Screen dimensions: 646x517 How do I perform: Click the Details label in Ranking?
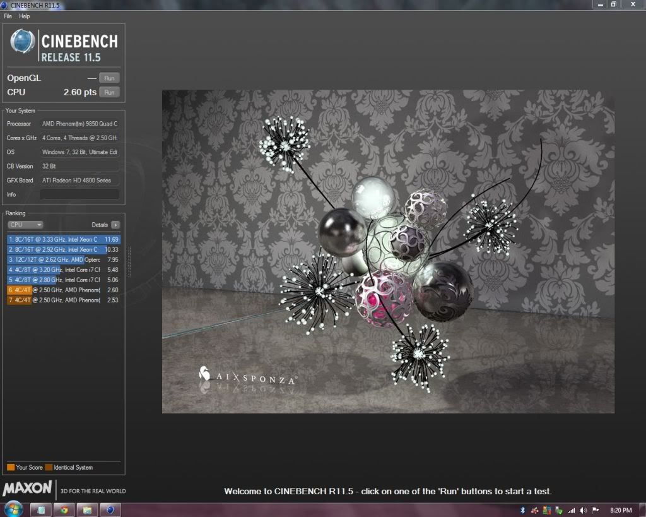tap(100, 225)
